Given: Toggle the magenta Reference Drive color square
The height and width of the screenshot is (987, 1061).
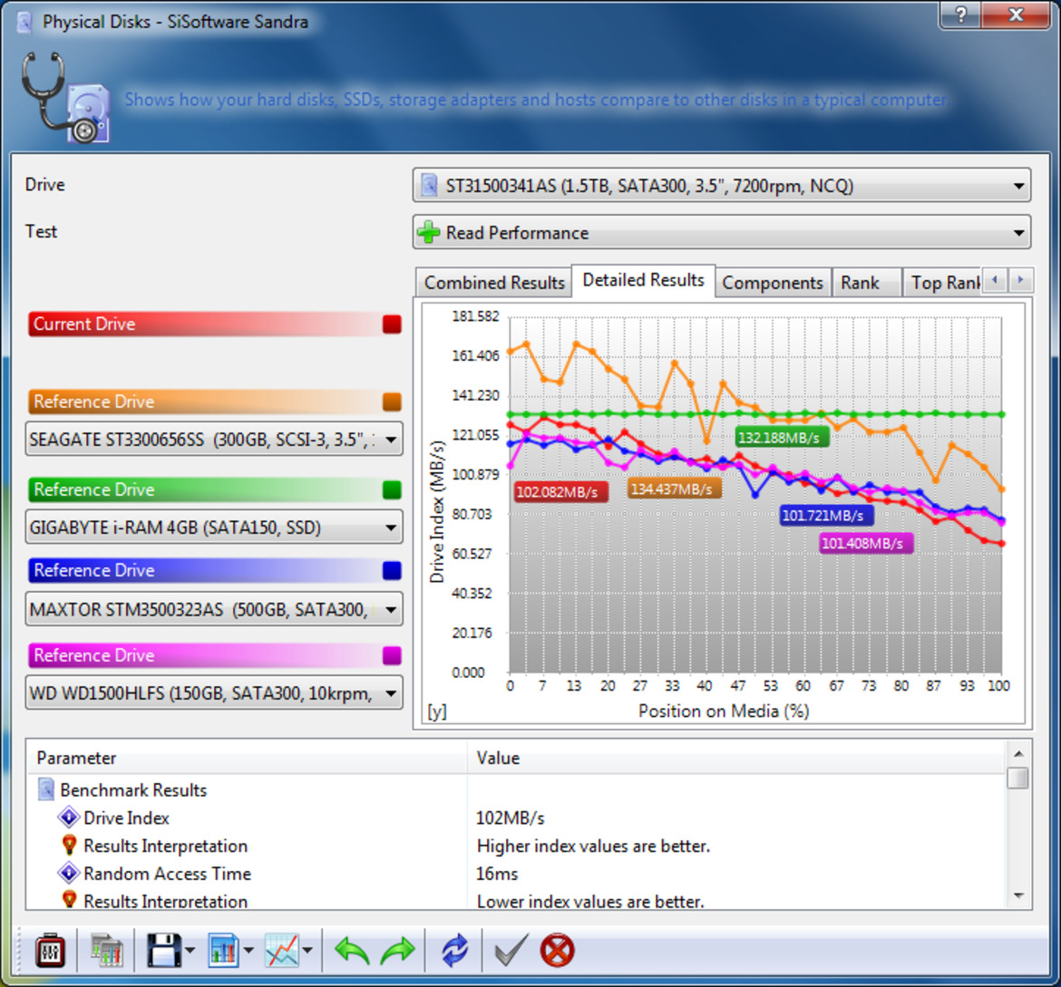Looking at the screenshot, I should tap(392, 655).
